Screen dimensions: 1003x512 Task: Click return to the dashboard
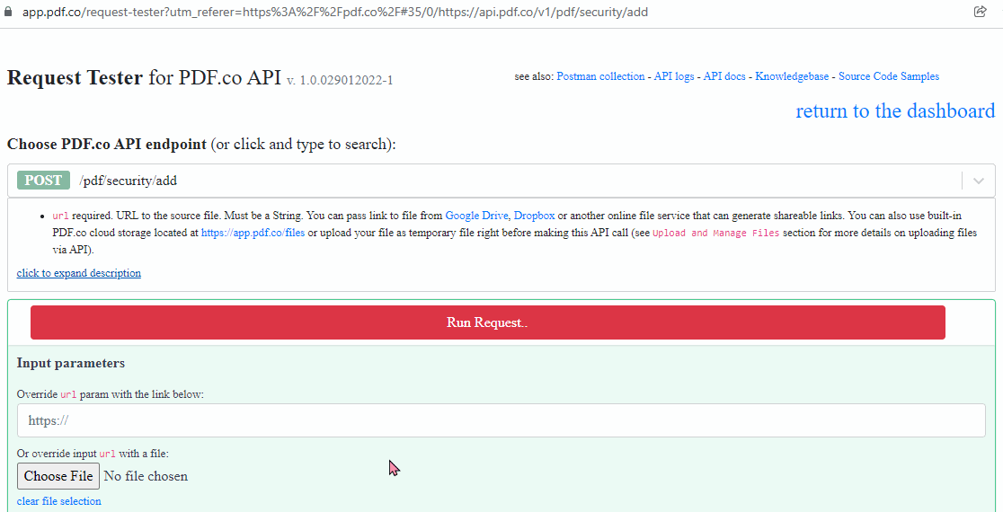click(895, 110)
